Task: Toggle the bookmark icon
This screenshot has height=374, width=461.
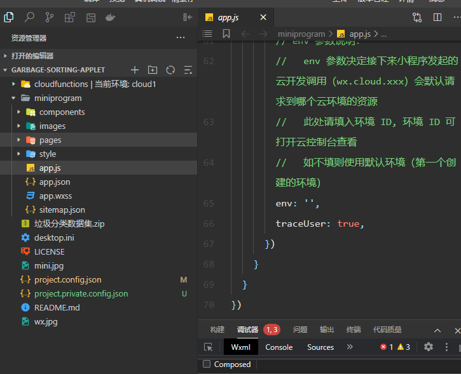Action: pyautogui.click(x=226, y=34)
